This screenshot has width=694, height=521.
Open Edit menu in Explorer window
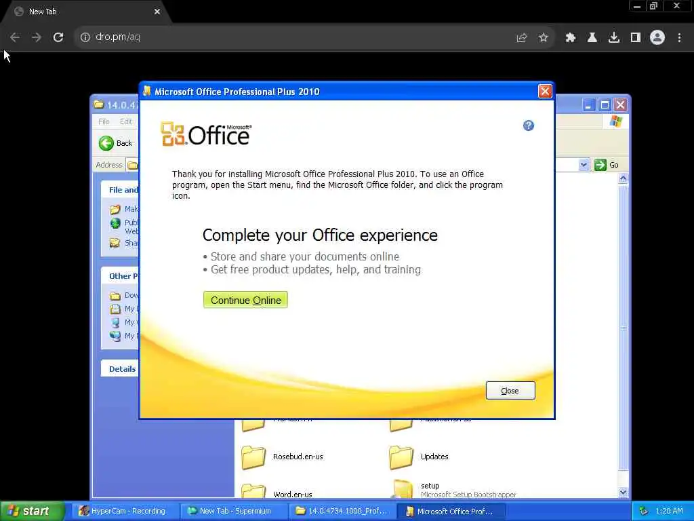[x=125, y=121]
